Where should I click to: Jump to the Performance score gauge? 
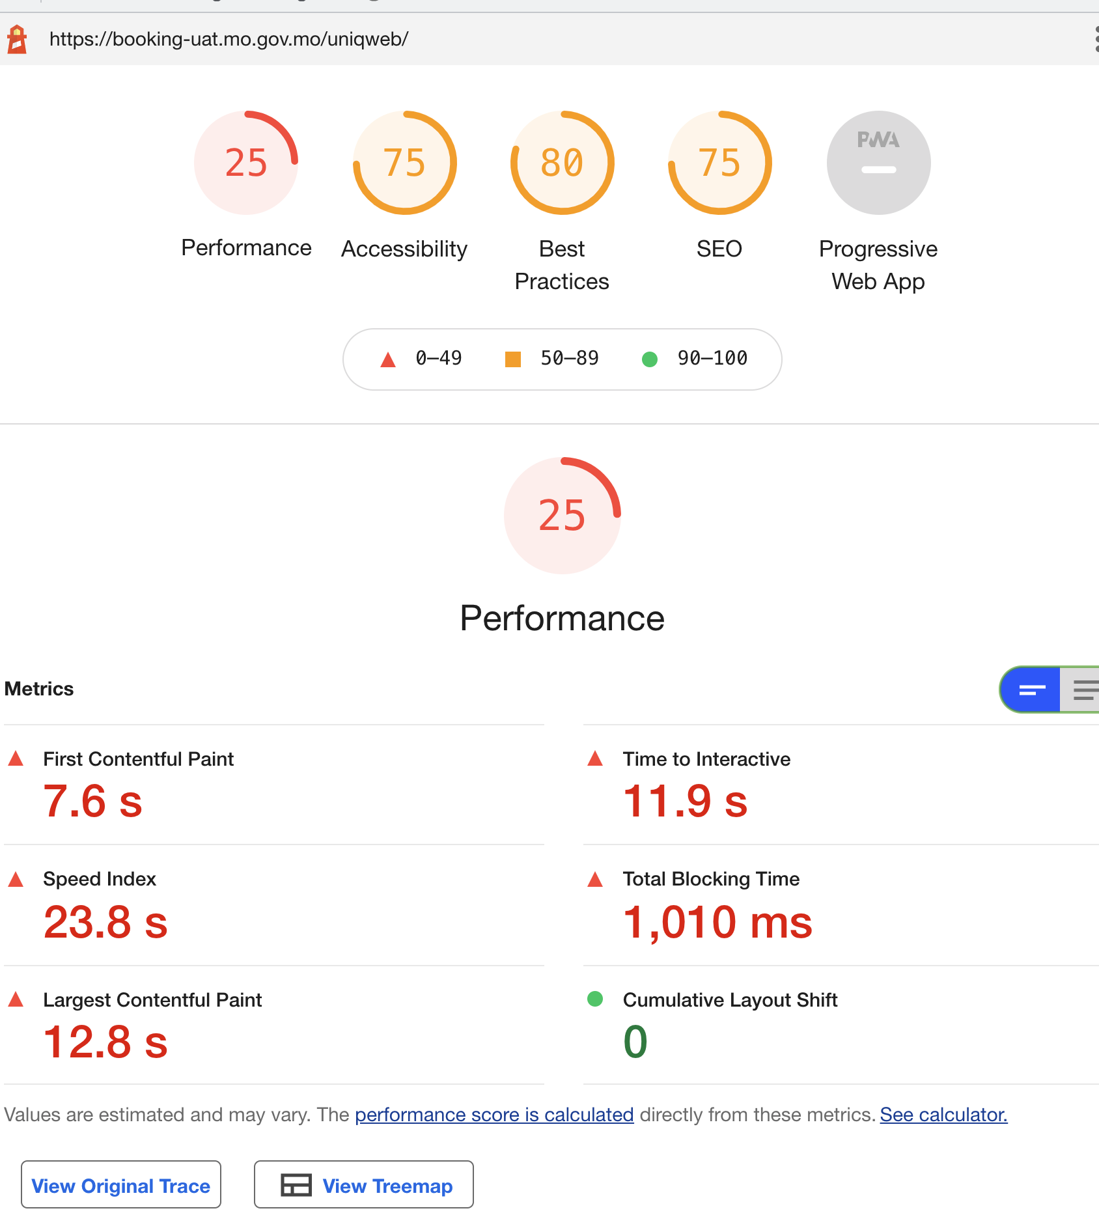click(246, 163)
